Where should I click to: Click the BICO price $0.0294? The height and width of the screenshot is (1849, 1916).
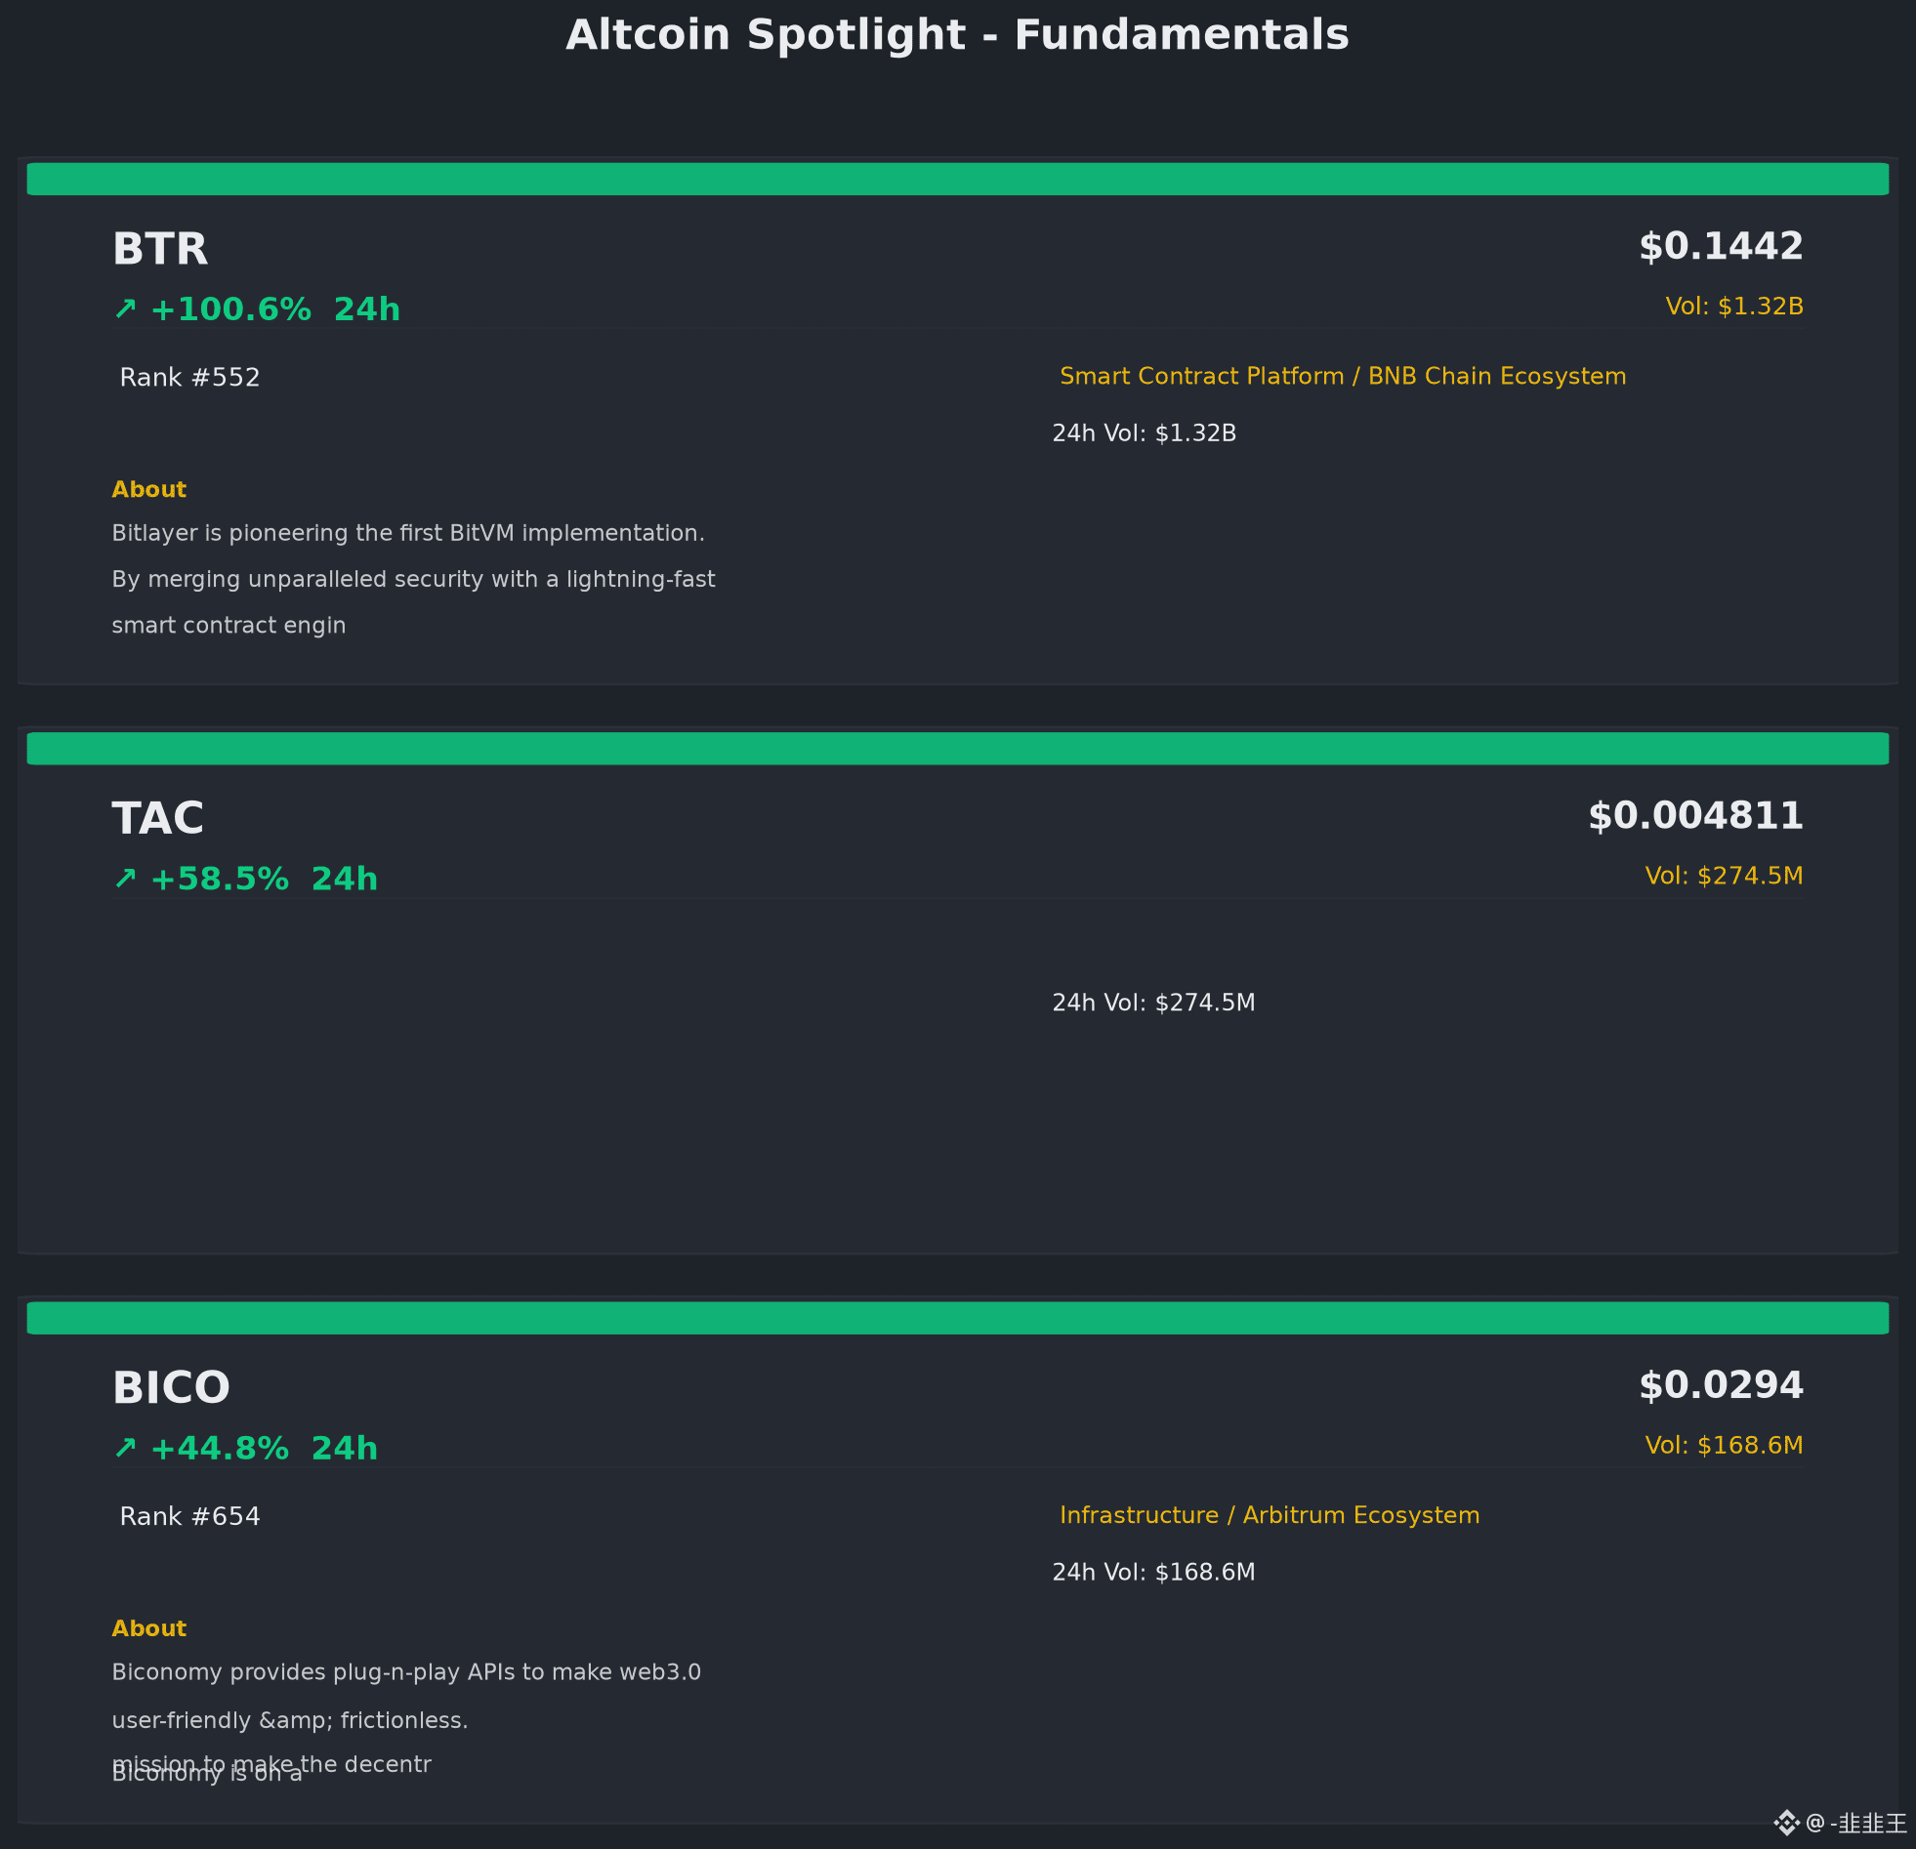coord(1721,1385)
